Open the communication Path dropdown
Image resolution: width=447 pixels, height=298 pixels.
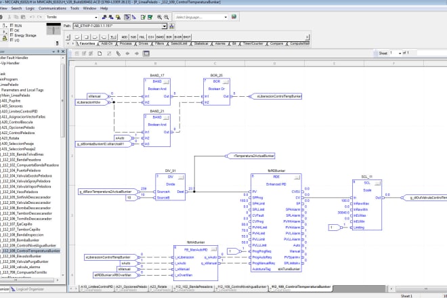point(165,26)
